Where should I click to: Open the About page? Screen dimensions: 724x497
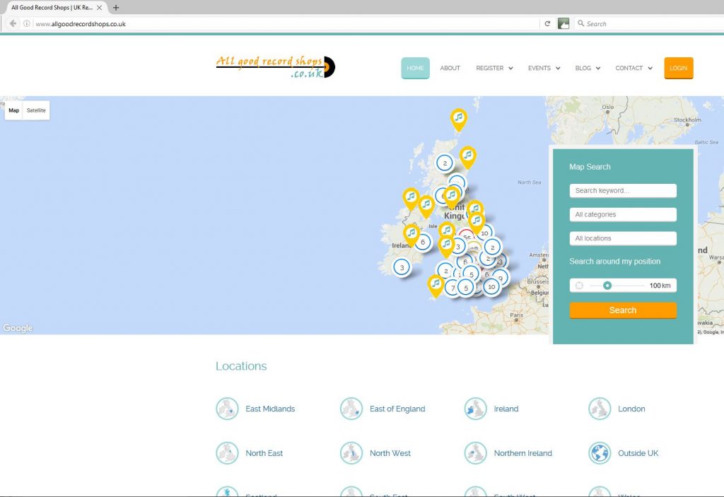point(450,68)
